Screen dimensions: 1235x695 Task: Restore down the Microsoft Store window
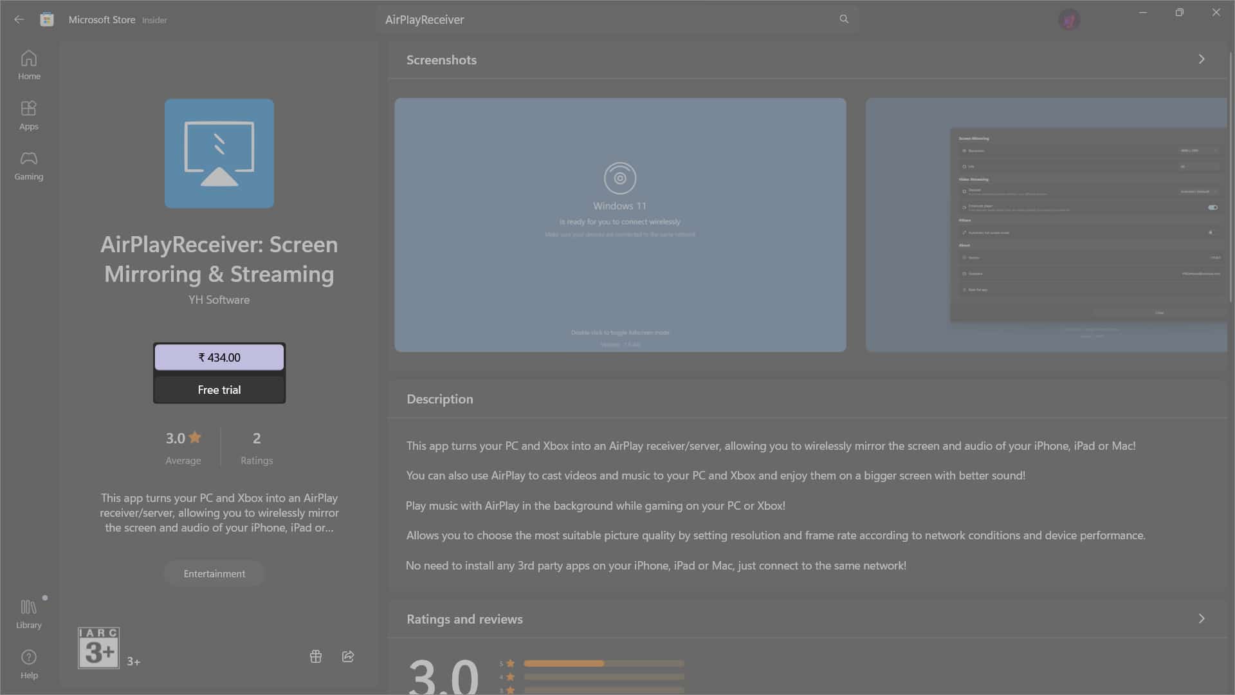click(x=1180, y=12)
